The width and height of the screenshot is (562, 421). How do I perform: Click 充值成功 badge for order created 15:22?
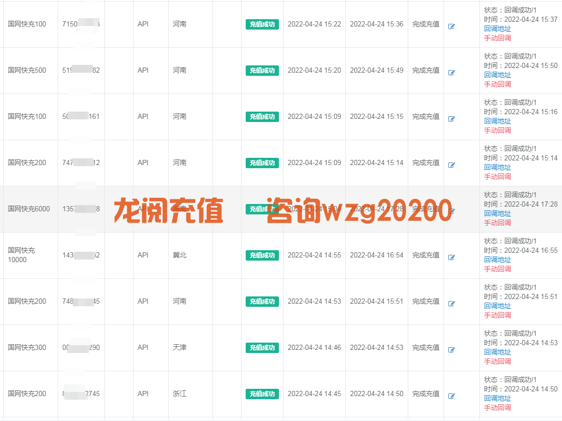tap(262, 24)
